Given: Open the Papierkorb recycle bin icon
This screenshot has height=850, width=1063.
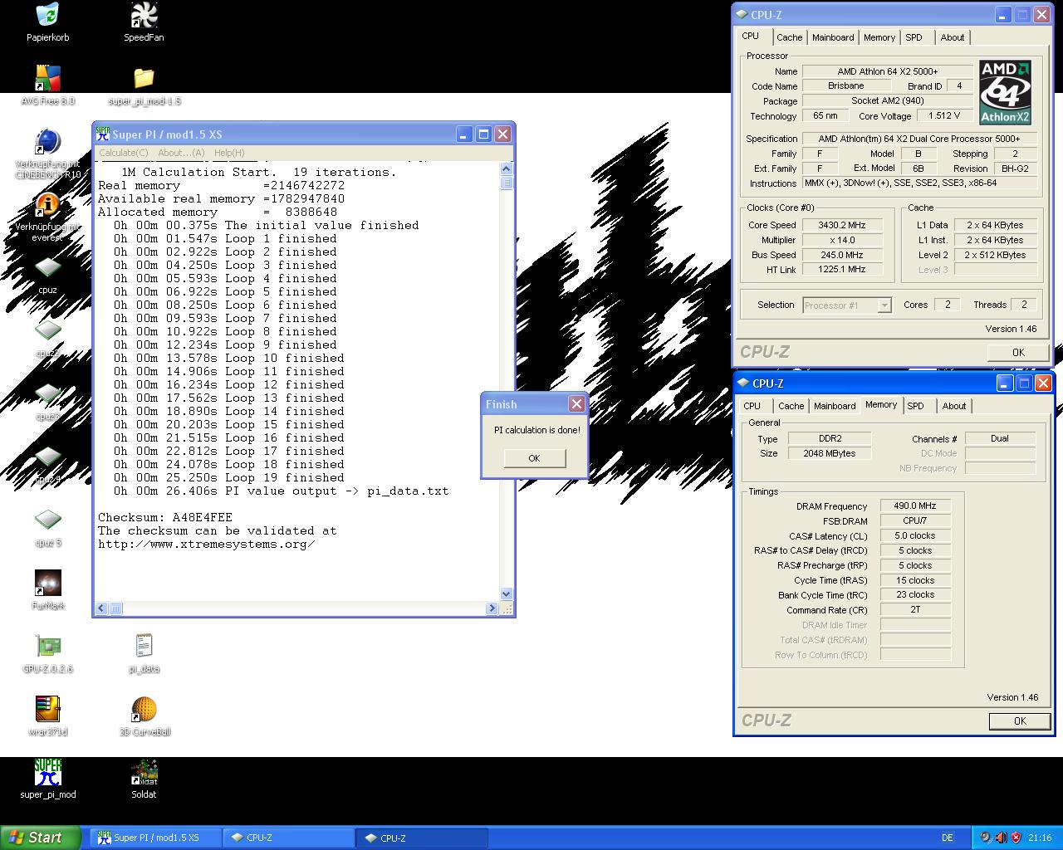Looking at the screenshot, I should (x=48, y=15).
